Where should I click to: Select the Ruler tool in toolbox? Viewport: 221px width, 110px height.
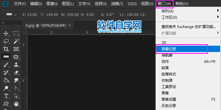point(6,57)
